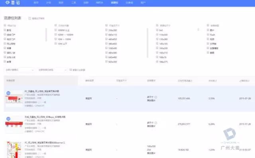Toggle the checkbox next to 资源位列表 title

pos(30,18)
